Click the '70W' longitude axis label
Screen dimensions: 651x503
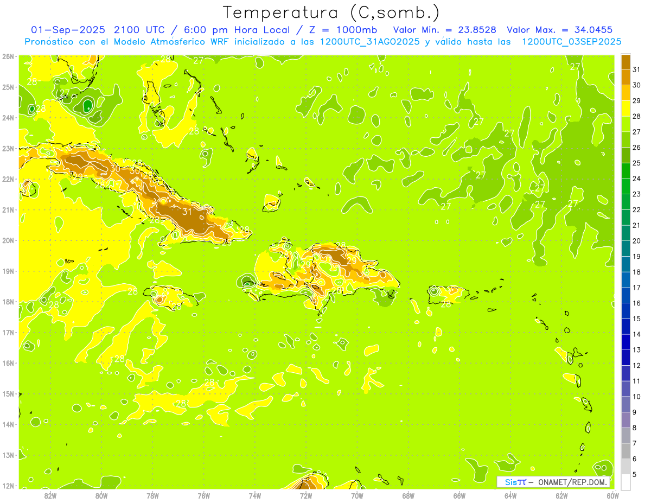357,495
